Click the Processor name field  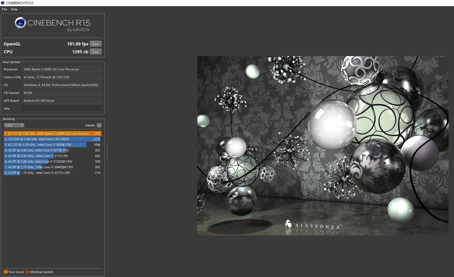point(62,69)
